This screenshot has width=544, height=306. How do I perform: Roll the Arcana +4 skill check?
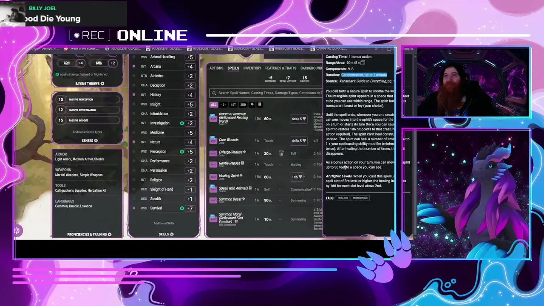tap(190, 67)
